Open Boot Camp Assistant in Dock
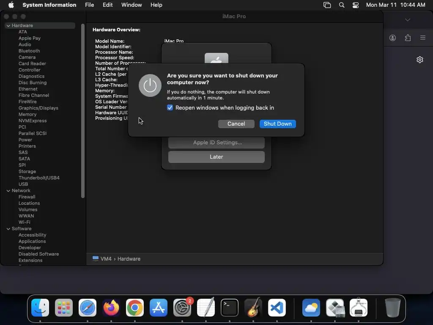 [x=335, y=308]
